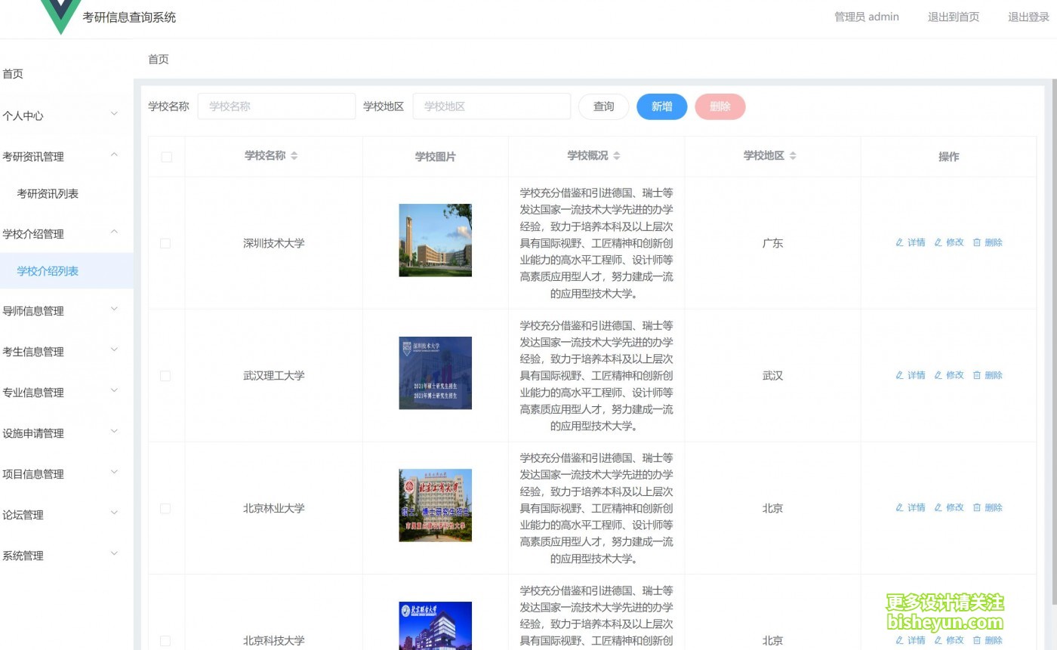Click the Vue logo in header
The height and width of the screenshot is (650, 1057).
(x=60, y=17)
